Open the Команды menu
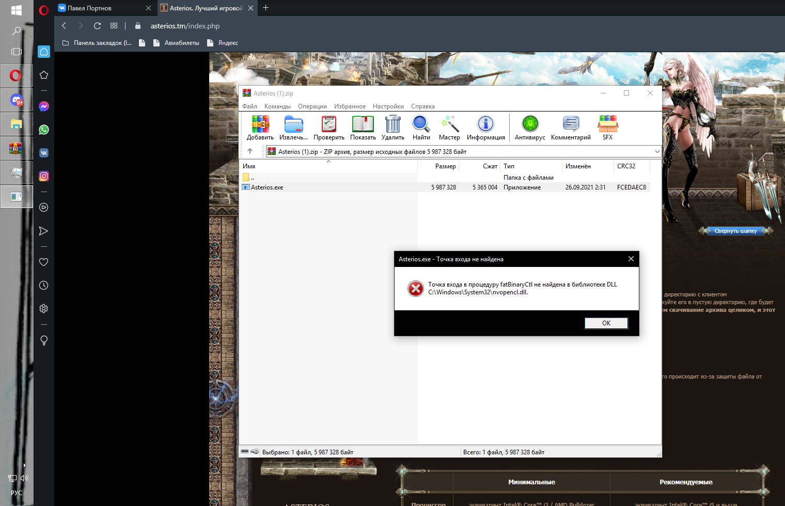 coord(277,106)
